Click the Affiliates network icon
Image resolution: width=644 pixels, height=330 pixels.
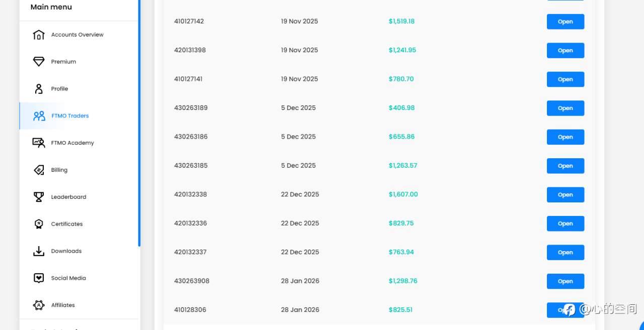[39, 305]
